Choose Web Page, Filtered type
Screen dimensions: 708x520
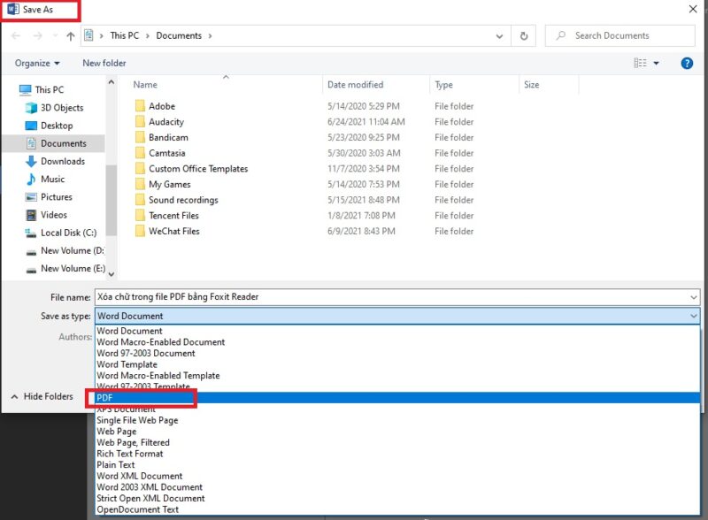(397, 442)
